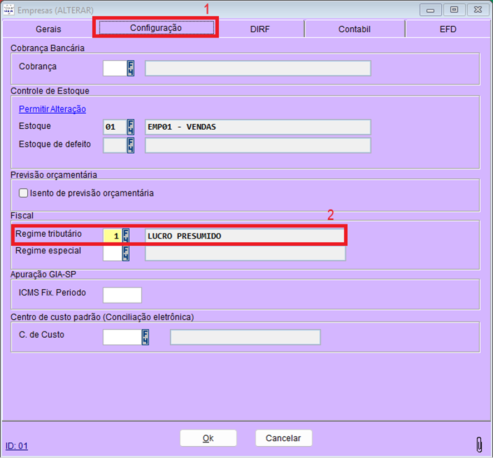Open the ID: 01 link
Image resolution: width=493 pixels, height=458 pixels.
click(x=17, y=446)
